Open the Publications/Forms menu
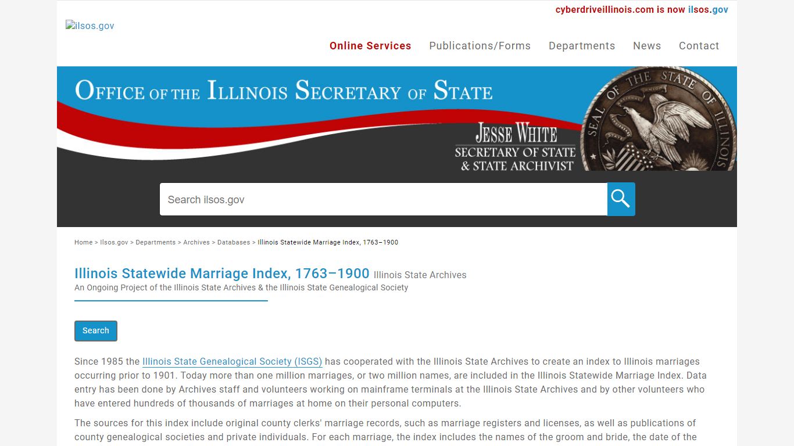794x446 pixels. tap(480, 46)
